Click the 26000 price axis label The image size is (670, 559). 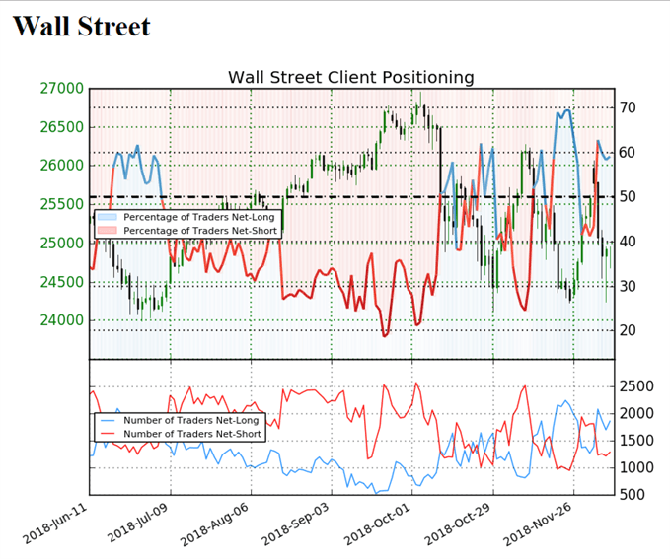[62, 166]
